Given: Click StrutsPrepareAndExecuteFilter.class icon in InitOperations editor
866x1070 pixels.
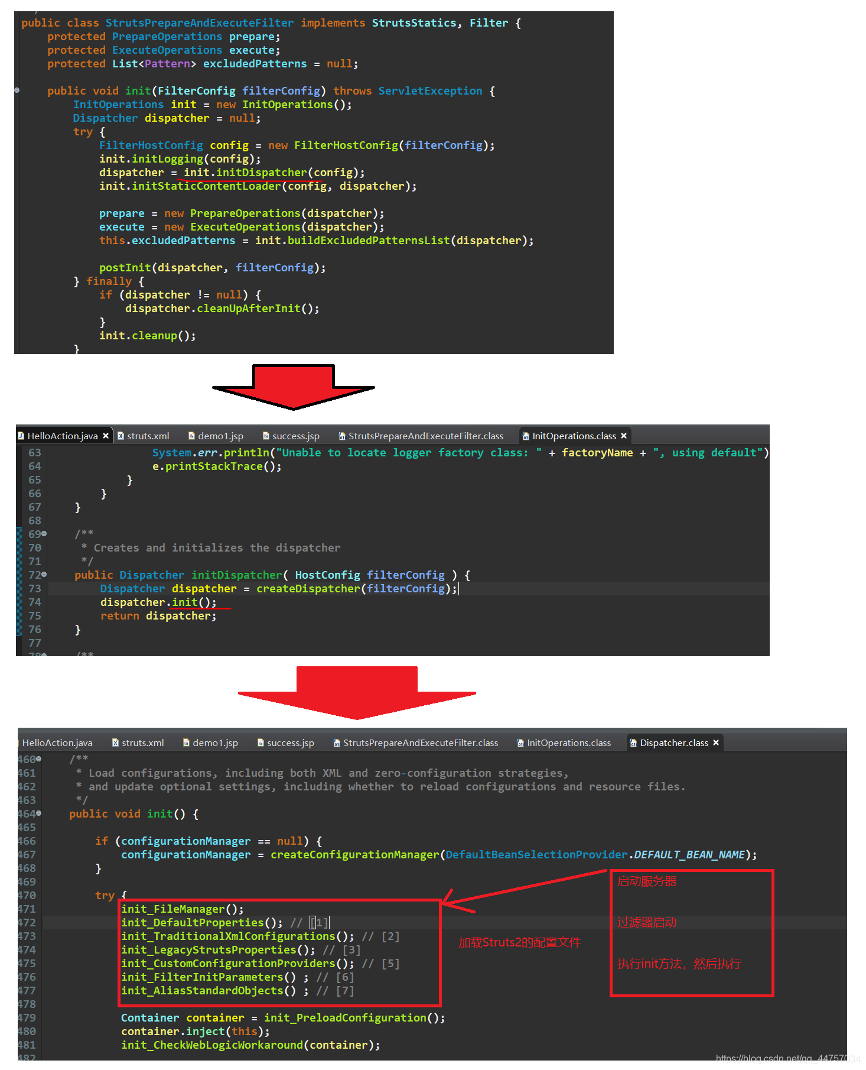Looking at the screenshot, I should (x=342, y=436).
